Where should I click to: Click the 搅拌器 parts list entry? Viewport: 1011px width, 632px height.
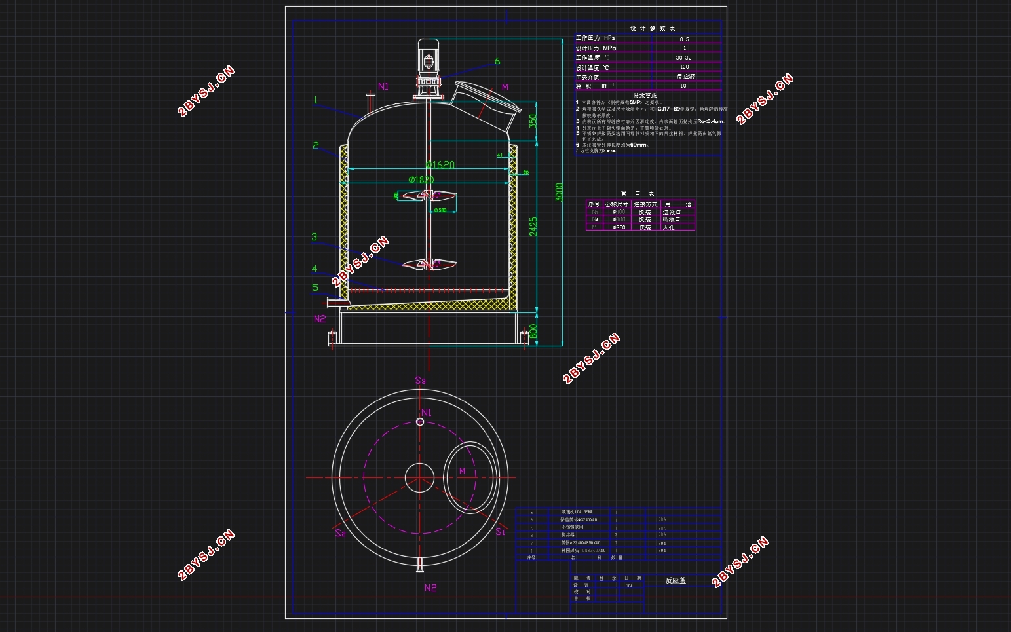point(567,535)
